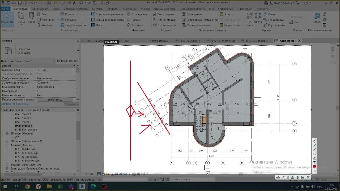
Task: Open Зона dropdown arrow
Action: (233, 14)
